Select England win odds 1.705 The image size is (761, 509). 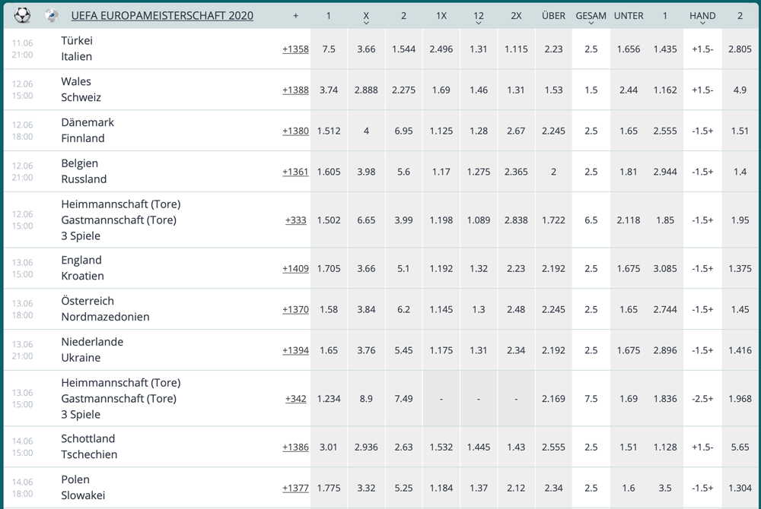329,269
